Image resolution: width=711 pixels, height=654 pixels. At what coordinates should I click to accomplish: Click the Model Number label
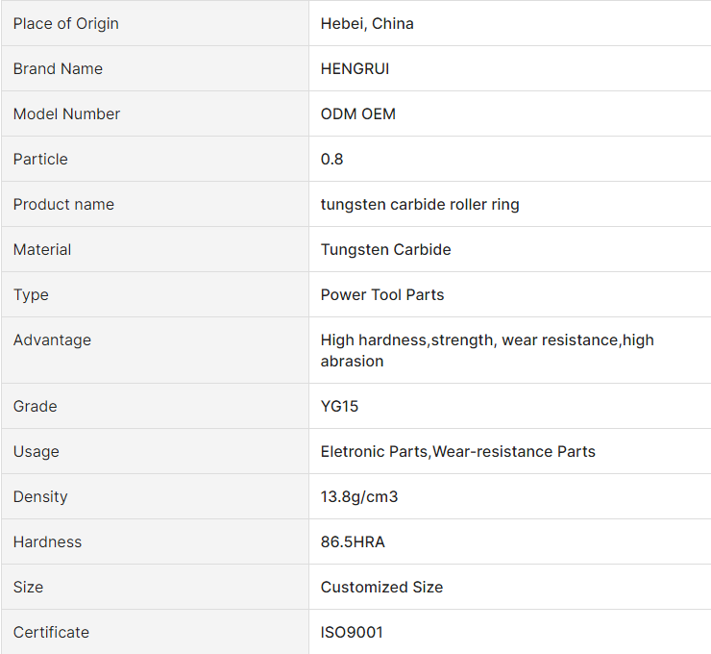(66, 113)
